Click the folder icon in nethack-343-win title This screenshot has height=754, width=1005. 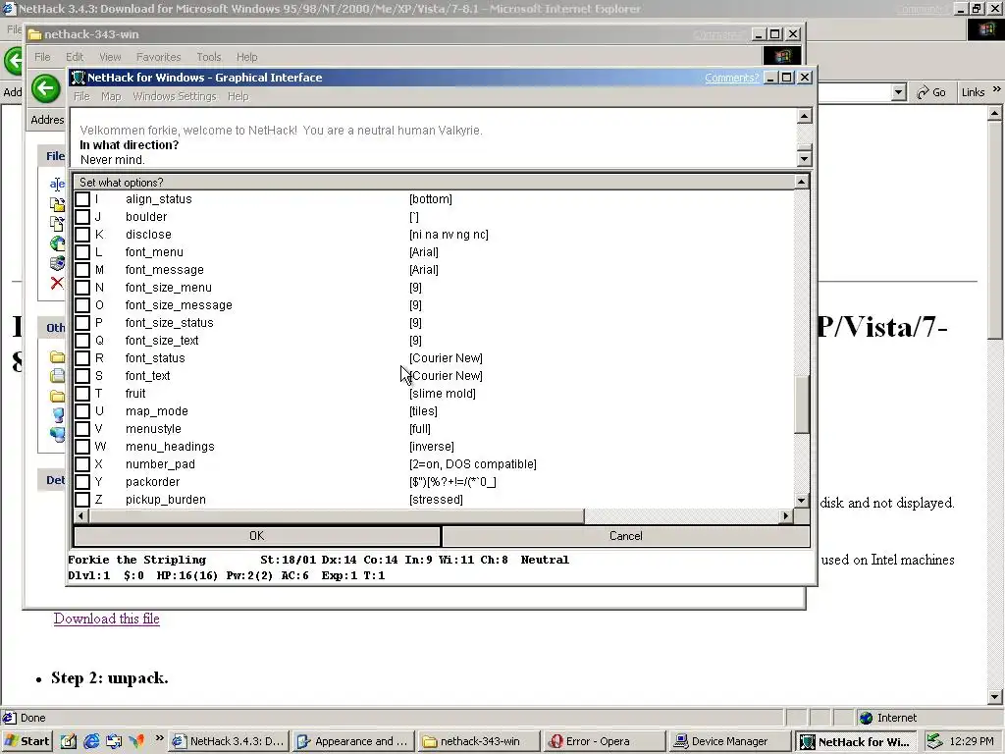pyautogui.click(x=34, y=34)
